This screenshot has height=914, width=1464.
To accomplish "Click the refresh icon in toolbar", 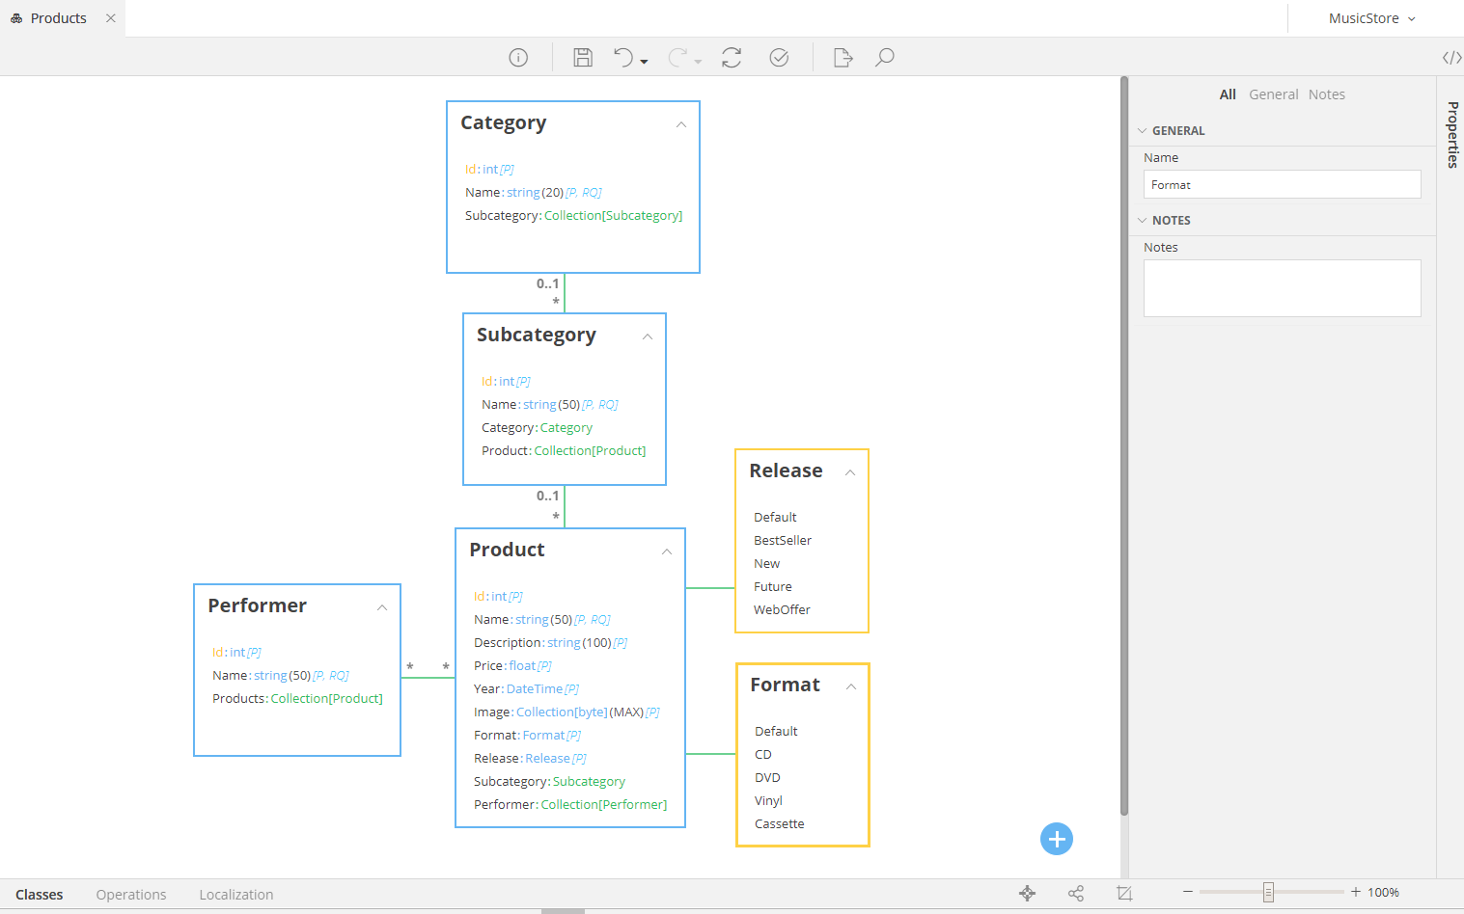I will click(x=732, y=58).
